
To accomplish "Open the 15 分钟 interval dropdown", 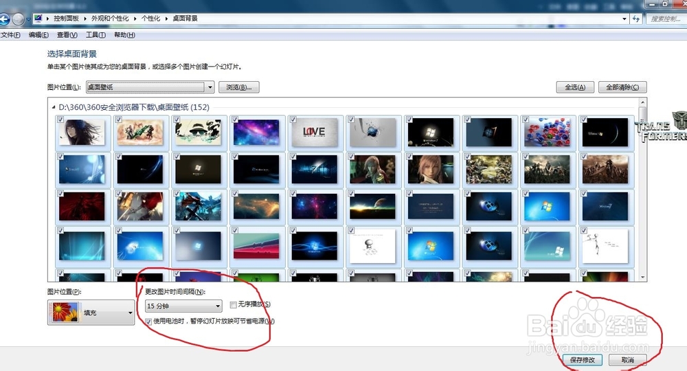I will 183,306.
